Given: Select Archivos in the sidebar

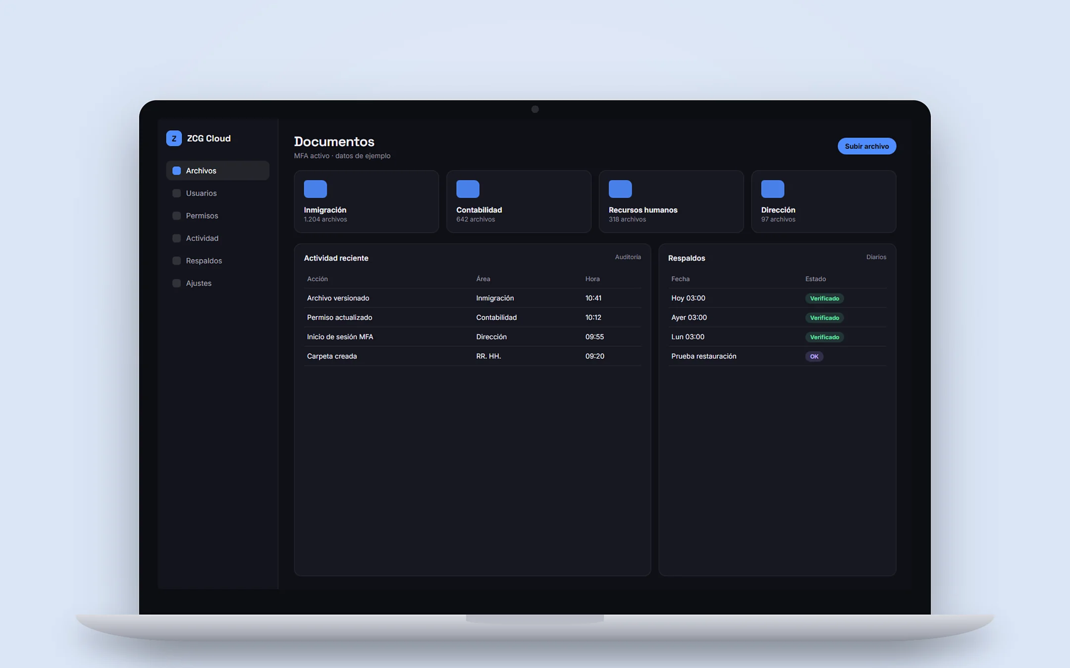Looking at the screenshot, I should tap(217, 171).
